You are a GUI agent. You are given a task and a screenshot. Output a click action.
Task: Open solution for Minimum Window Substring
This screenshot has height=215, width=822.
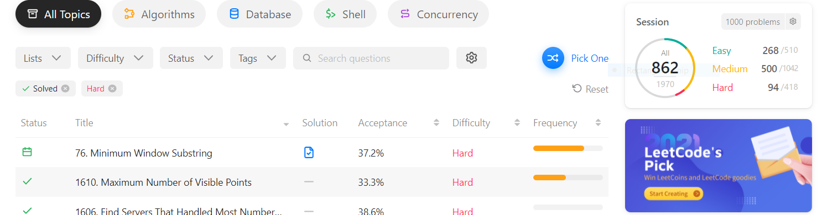click(309, 153)
